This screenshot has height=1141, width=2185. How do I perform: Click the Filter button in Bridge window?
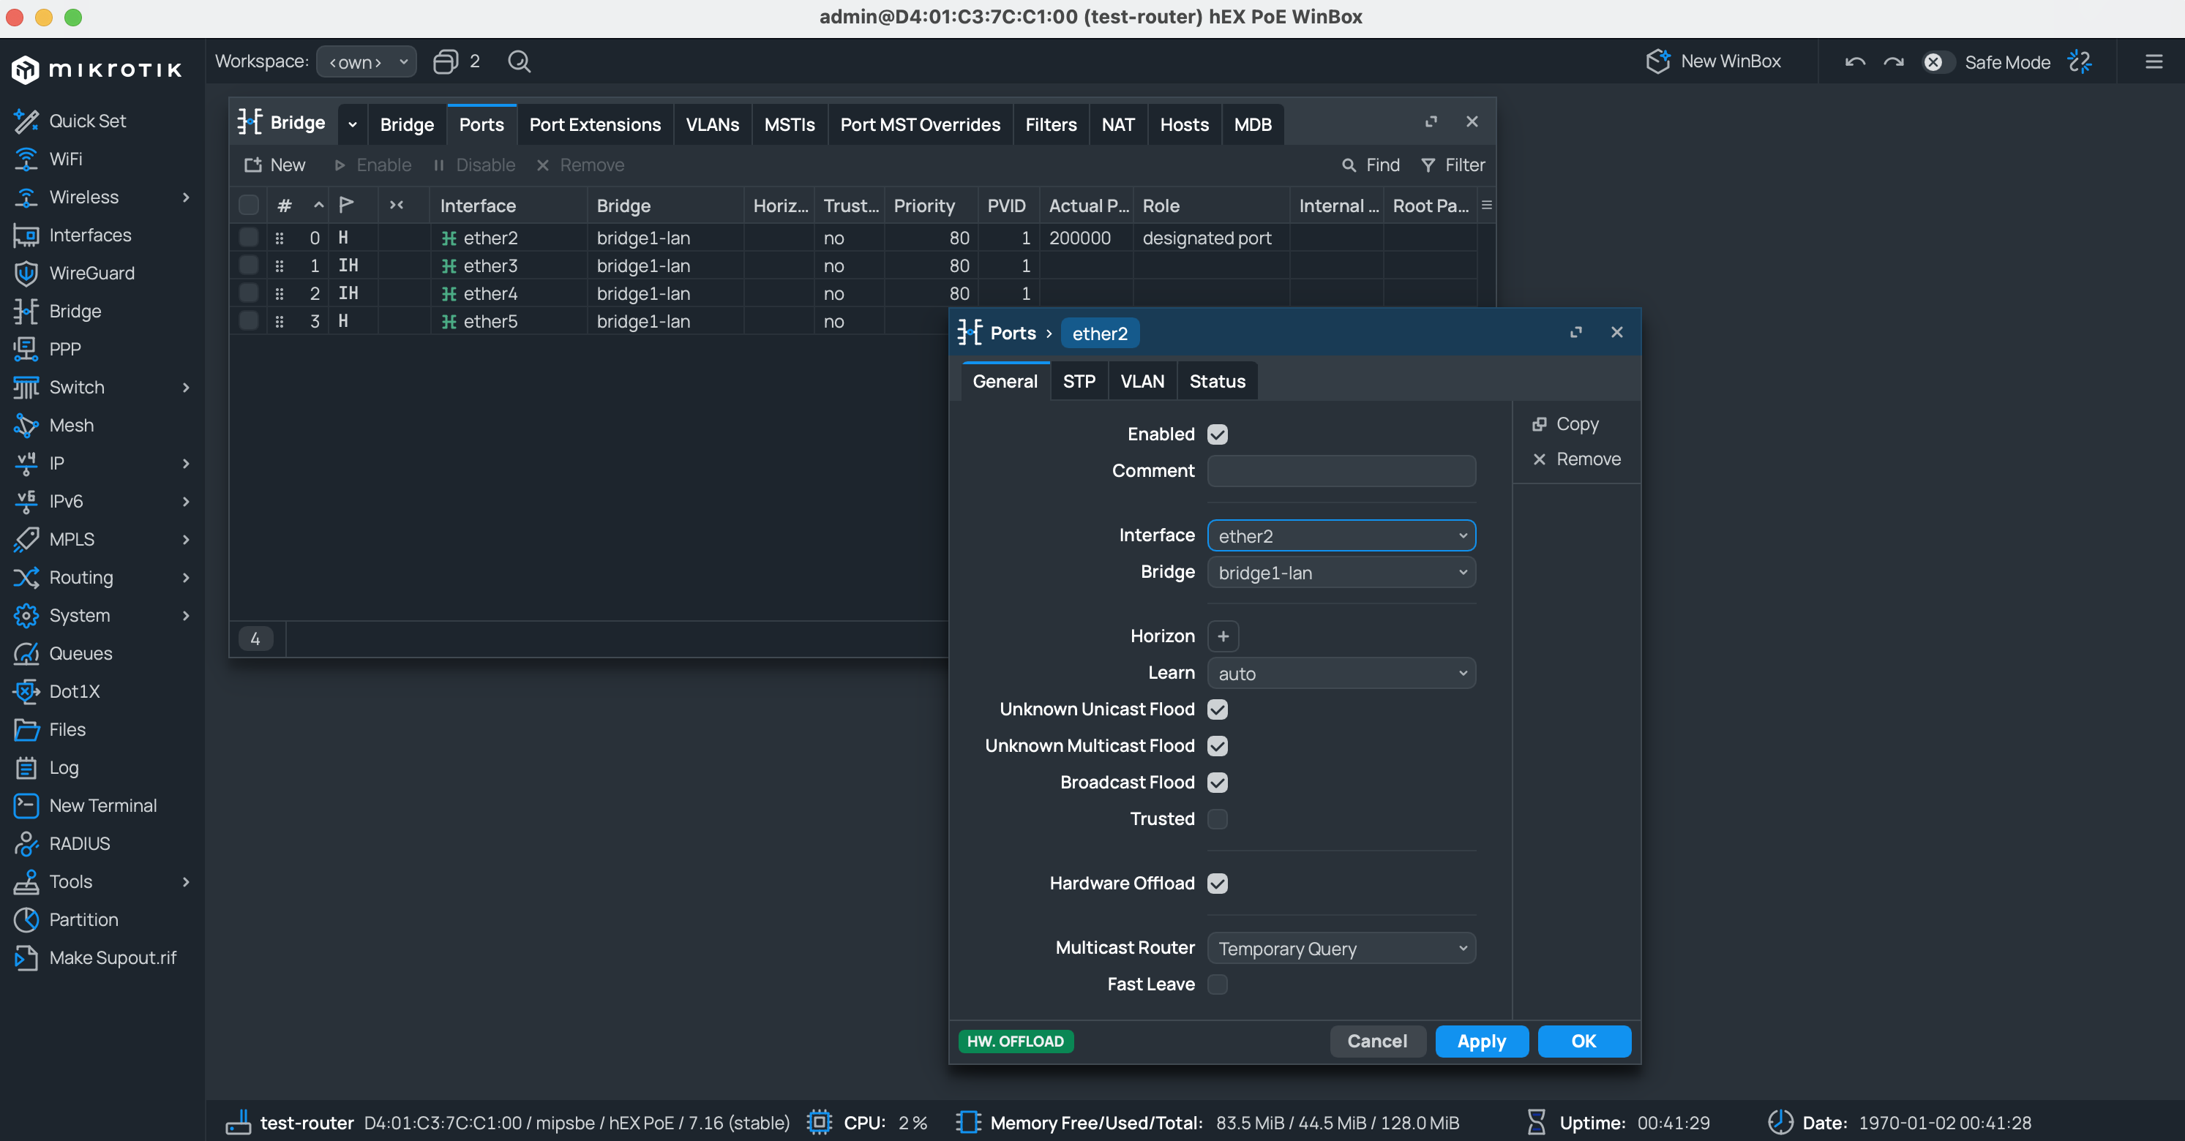1453,165
